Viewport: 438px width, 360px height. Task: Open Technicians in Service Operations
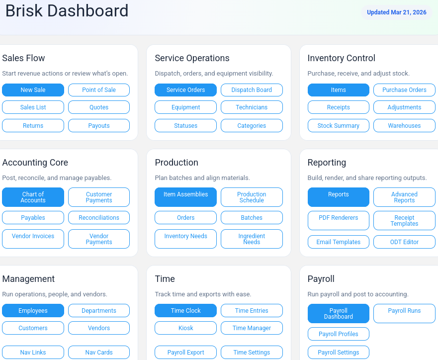[252, 107]
